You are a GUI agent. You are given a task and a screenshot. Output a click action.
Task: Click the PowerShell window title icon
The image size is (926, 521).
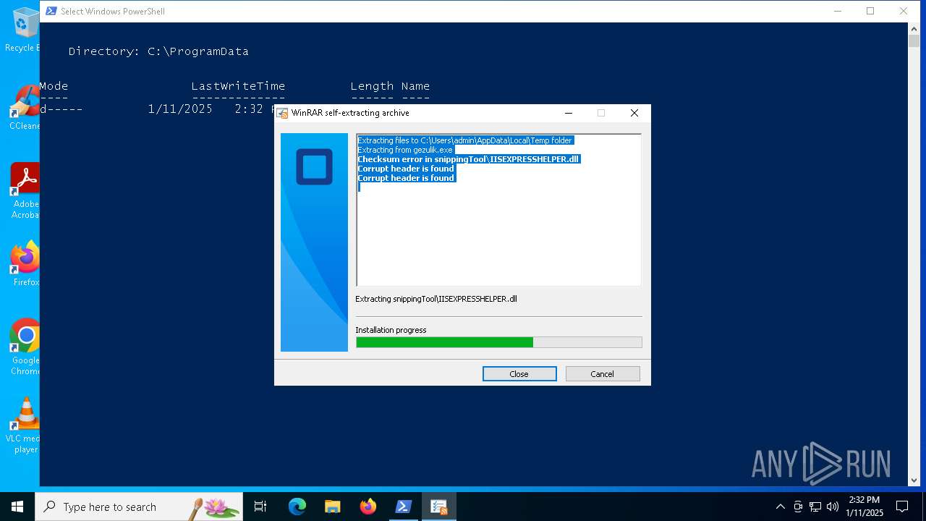click(51, 11)
